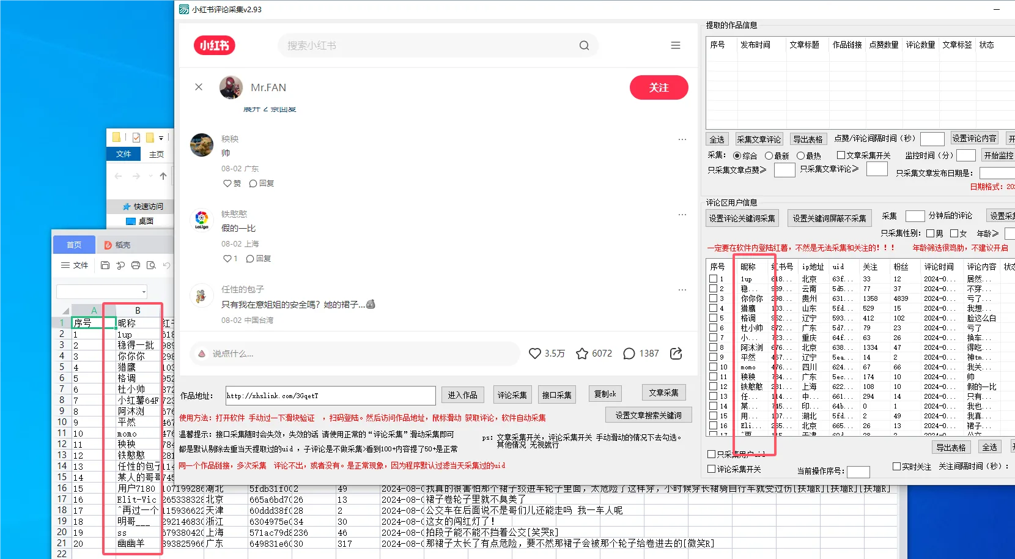The image size is (1015, 559).
Task: Click the Undo icon in the WPS toolbar
Action: (168, 265)
